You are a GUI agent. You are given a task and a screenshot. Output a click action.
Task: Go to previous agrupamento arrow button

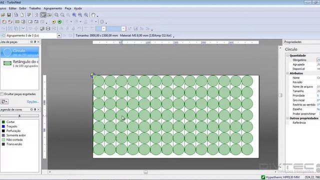point(3,35)
